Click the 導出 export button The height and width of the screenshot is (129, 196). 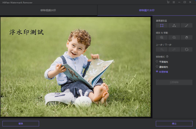click(174, 123)
